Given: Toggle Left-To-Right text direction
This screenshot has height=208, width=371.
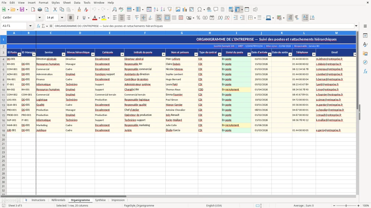Looking at the screenshot, I should tap(290, 18).
